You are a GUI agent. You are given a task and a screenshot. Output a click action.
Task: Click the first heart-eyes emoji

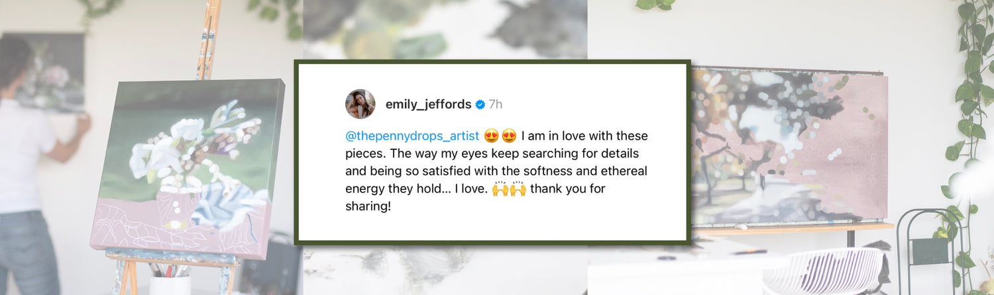[491, 136]
